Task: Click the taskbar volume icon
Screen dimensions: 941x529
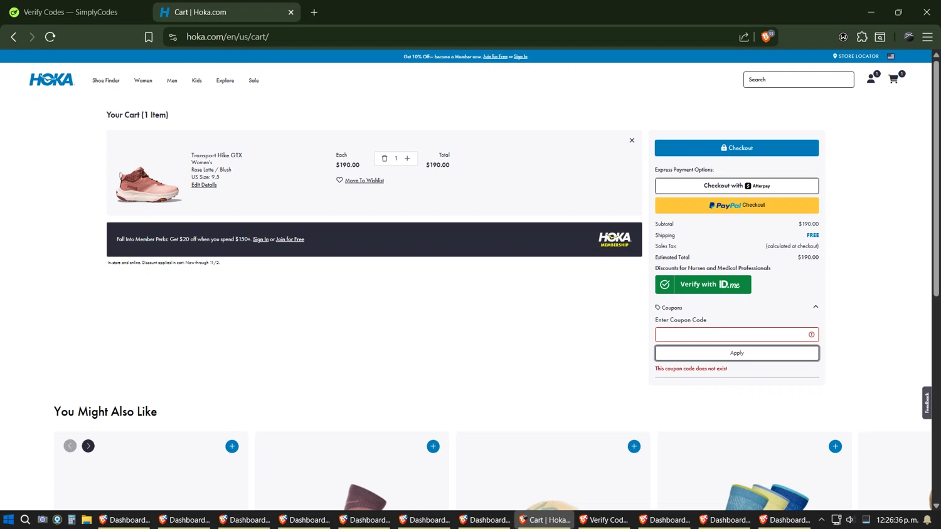Action: click(850, 520)
